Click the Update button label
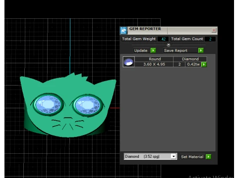 tap(142, 50)
